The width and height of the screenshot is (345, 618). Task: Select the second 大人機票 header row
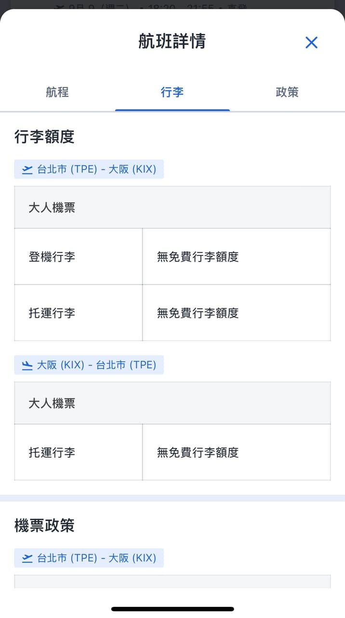coord(172,403)
